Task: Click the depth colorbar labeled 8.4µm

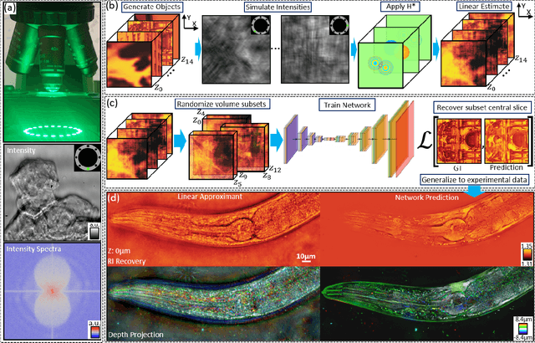Action: coord(524,325)
